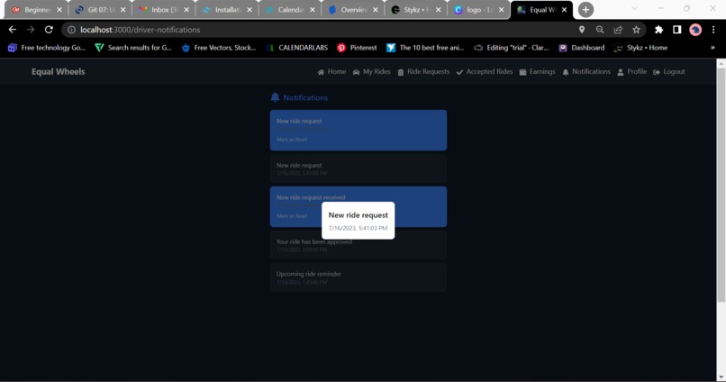Screen dimensions: 726x382
Task: Open the Stykz • Home bookmark
Action: pyautogui.click(x=640, y=48)
